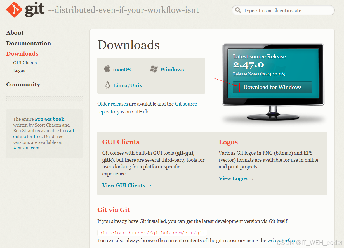Click the search magnifier icon
The image size is (344, 248).
tap(238, 10)
